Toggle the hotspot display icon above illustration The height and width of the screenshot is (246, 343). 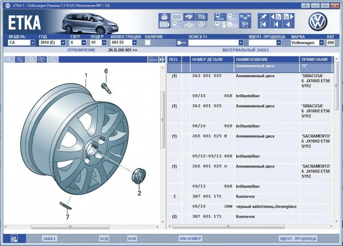coord(153,59)
